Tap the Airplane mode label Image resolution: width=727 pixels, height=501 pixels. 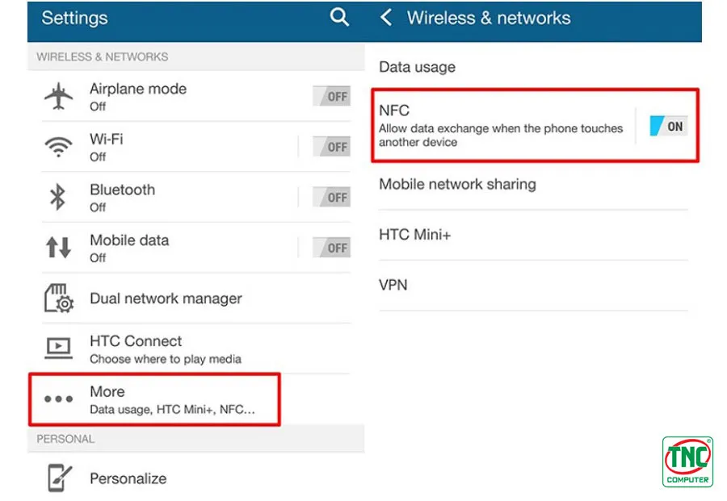pyautogui.click(x=138, y=89)
